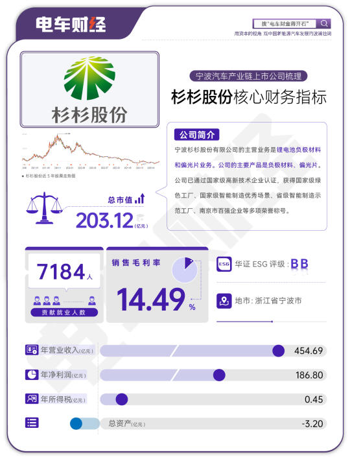Click the 总资产 label

tap(127, 423)
